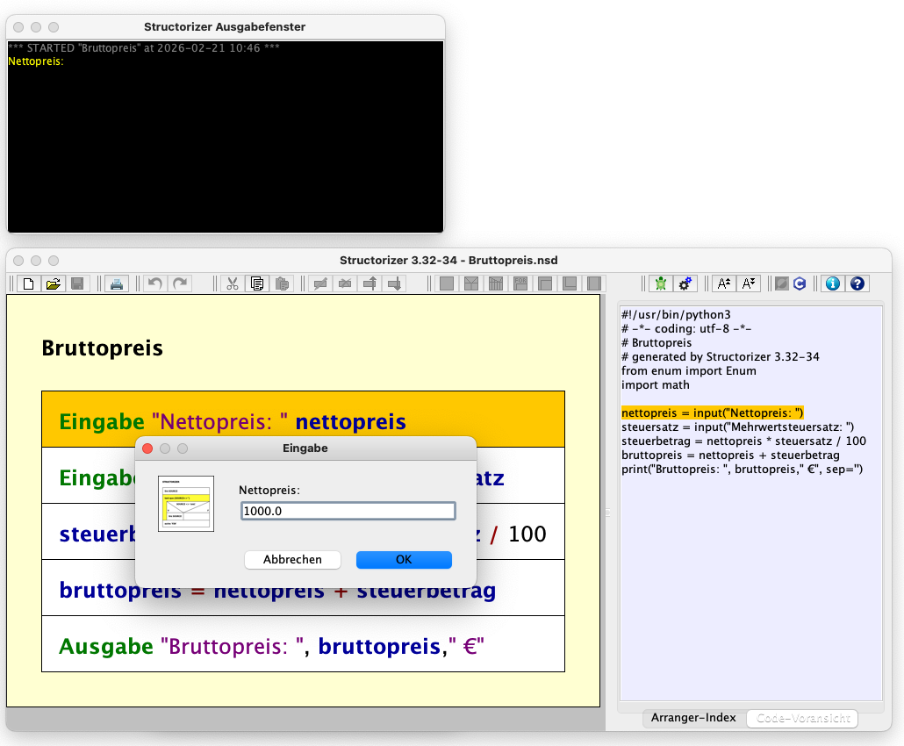Open the About info icon
Screen dimensions: 904x746
833,283
